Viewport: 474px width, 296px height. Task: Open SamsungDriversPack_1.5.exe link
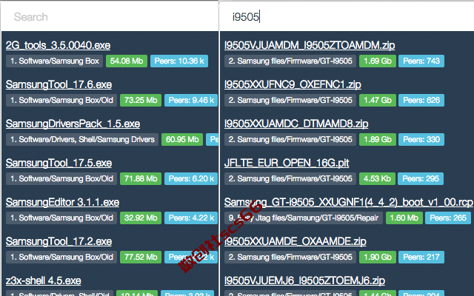point(73,124)
